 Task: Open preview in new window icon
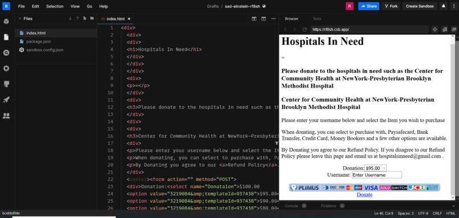pos(454,30)
